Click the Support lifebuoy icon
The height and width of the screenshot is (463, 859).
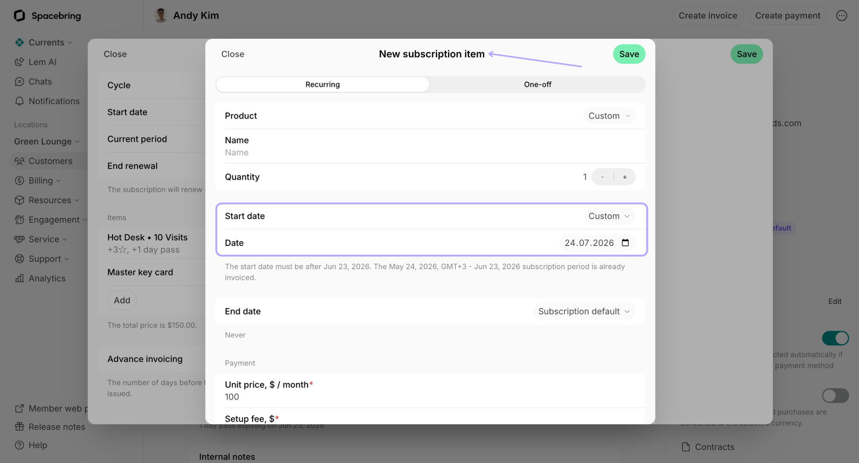click(19, 259)
